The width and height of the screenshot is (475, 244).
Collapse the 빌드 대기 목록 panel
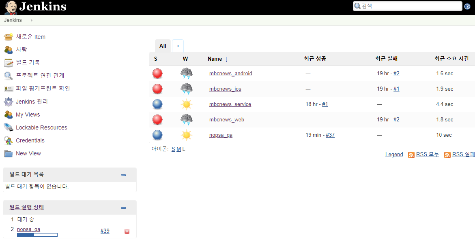click(x=123, y=175)
